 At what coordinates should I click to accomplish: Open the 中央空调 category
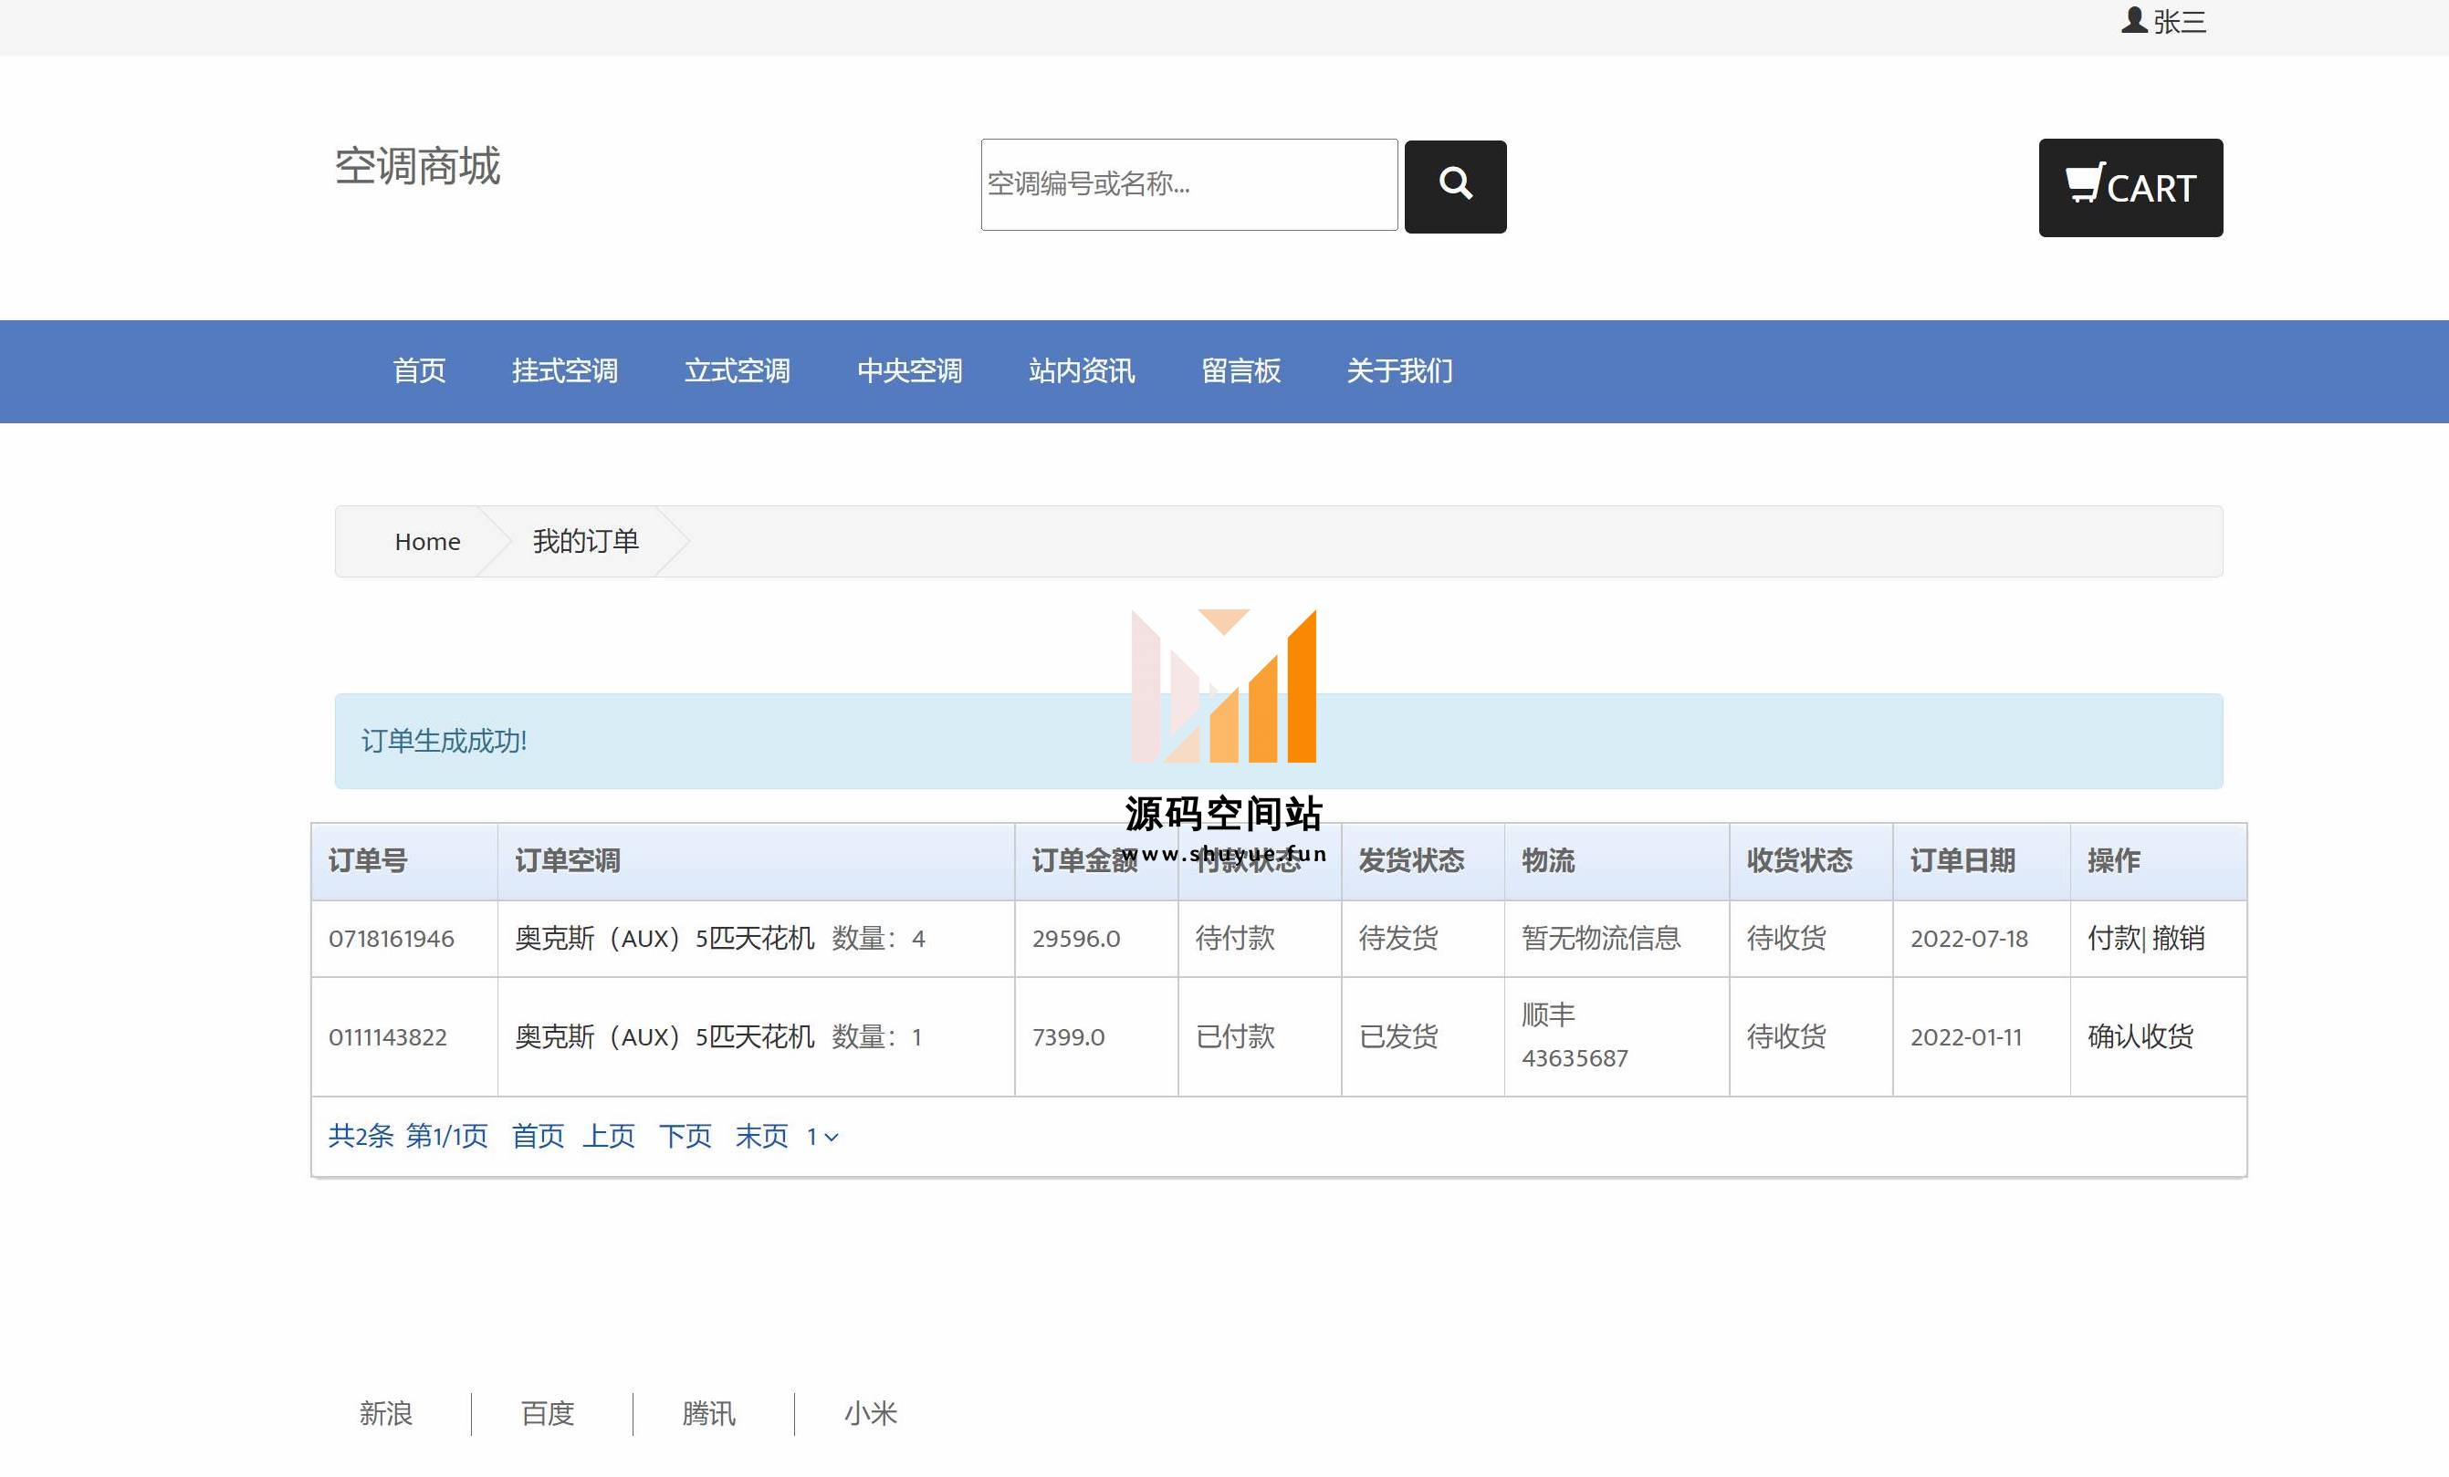(909, 370)
